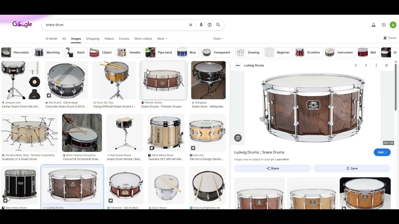Switch to Short videos tab
The image size is (399, 224).
(x=143, y=39)
